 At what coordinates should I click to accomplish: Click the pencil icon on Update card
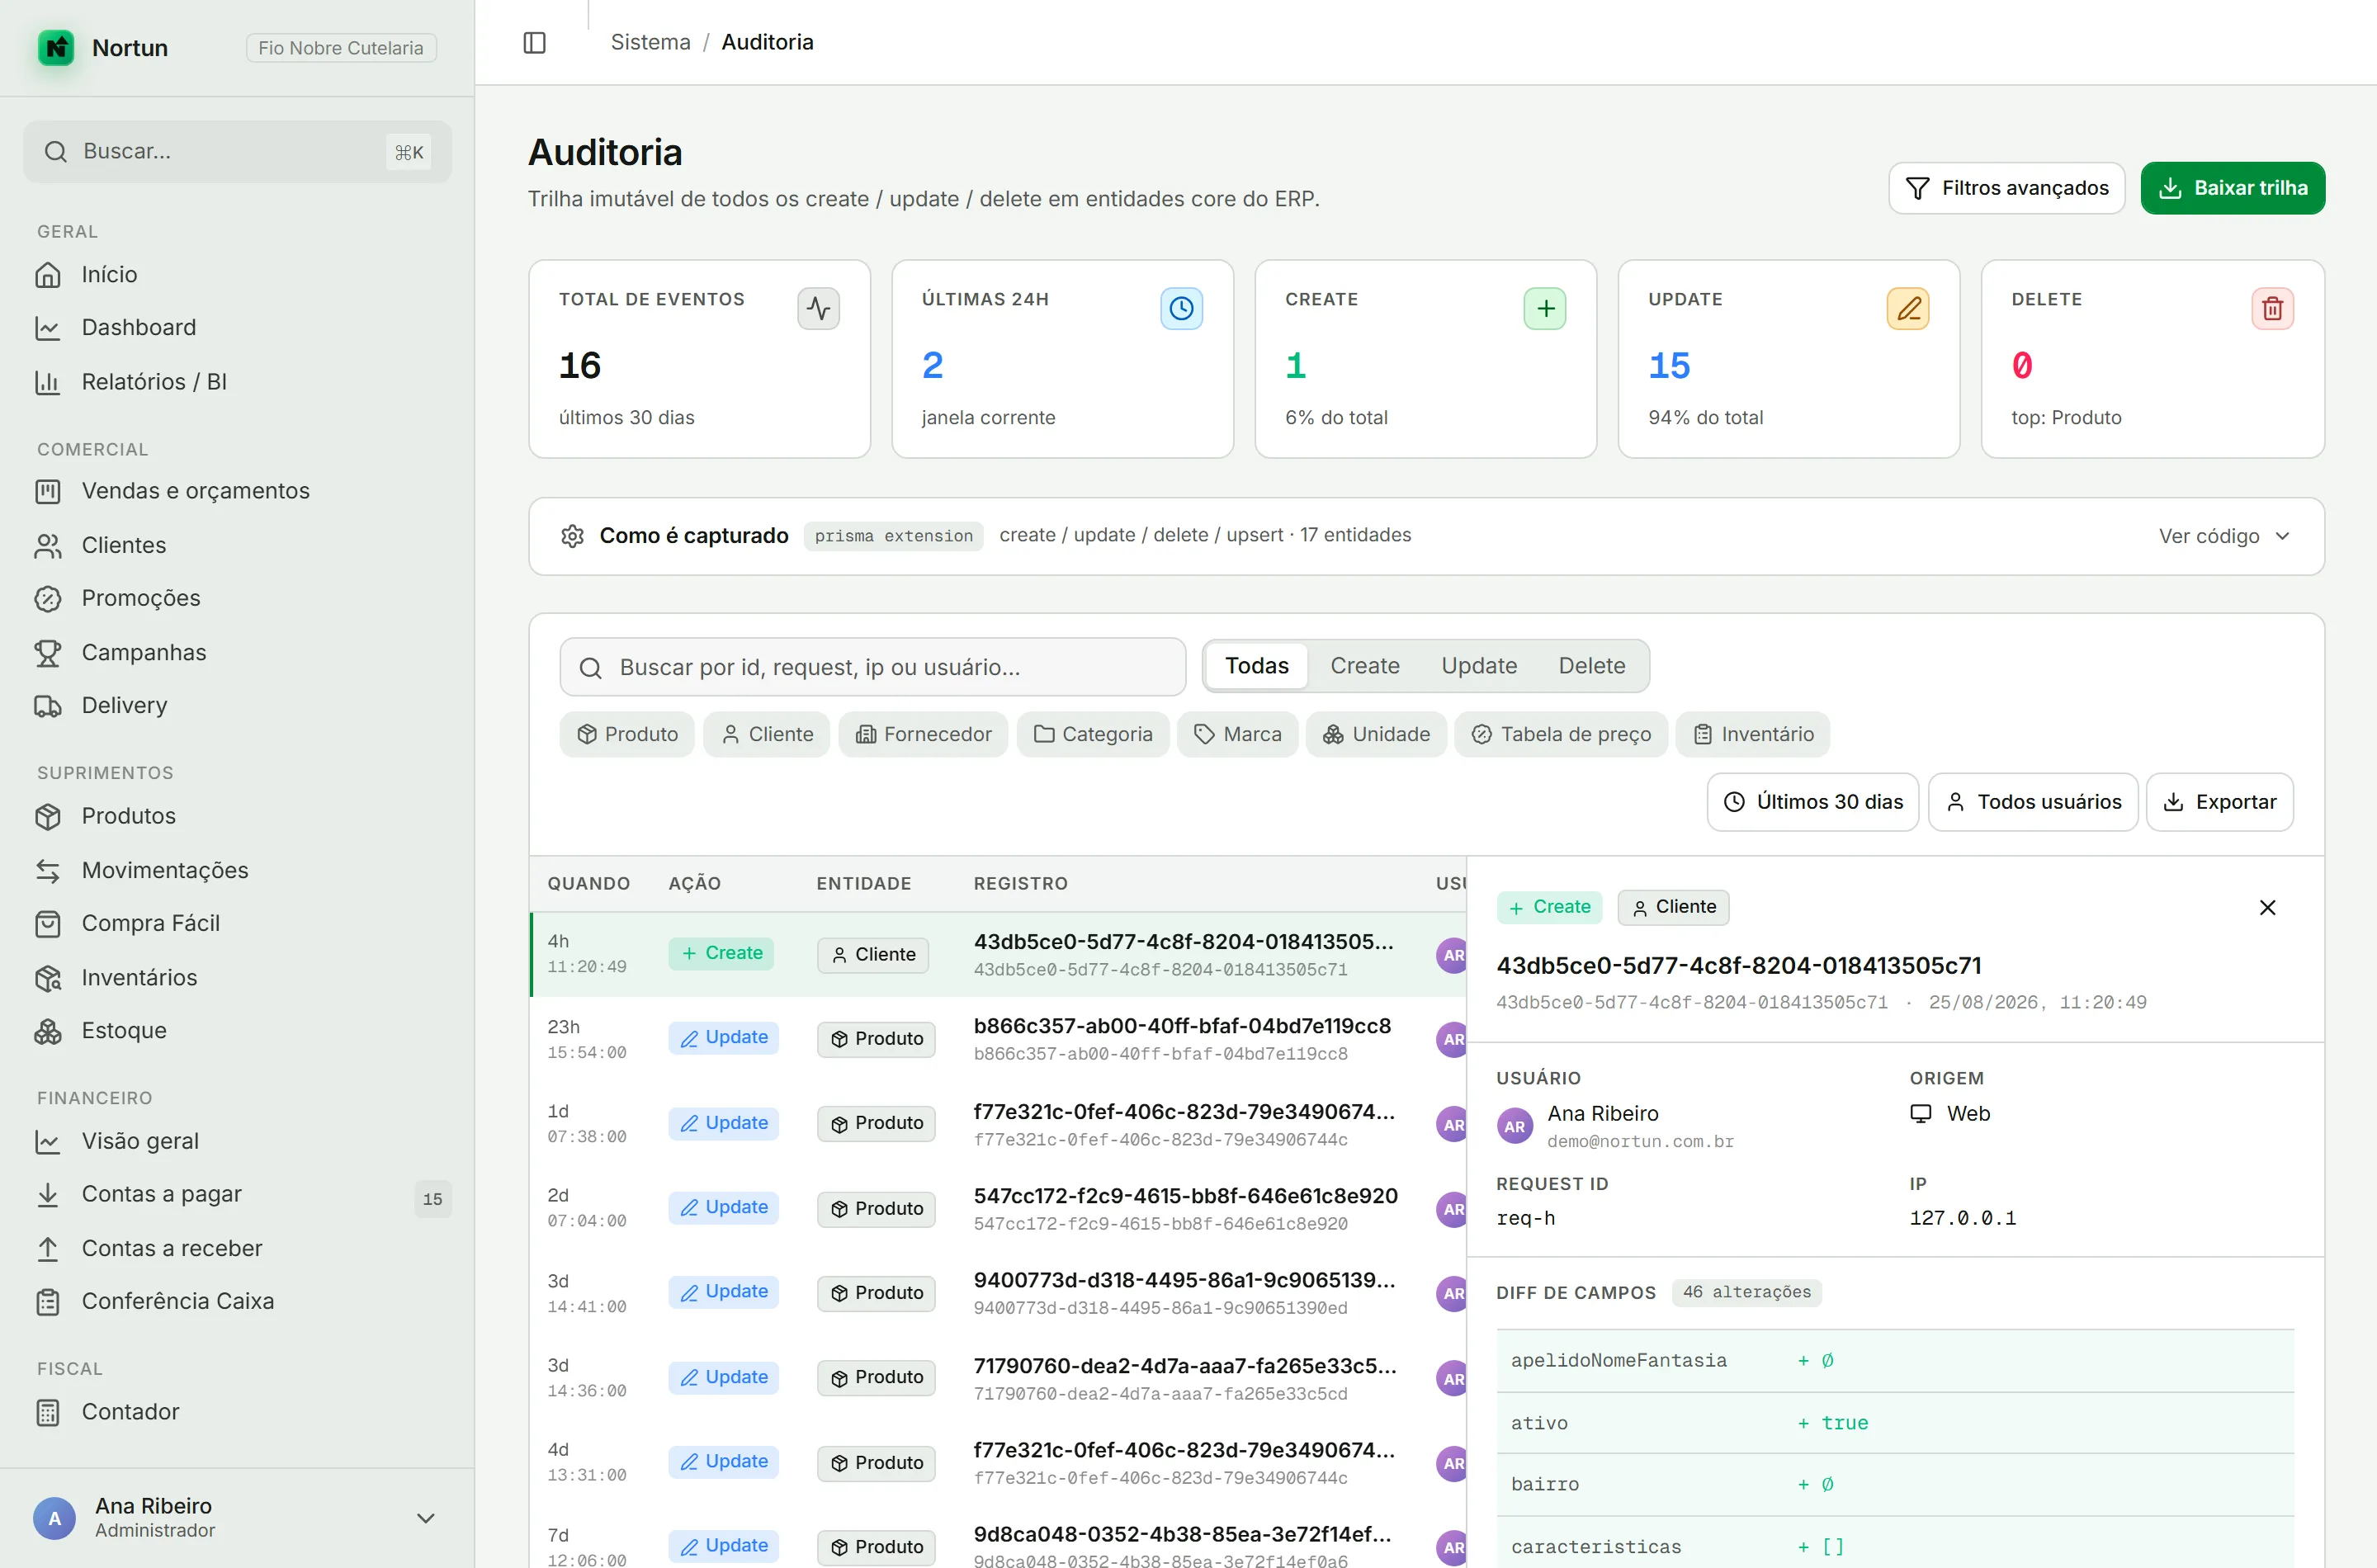pyautogui.click(x=1908, y=308)
